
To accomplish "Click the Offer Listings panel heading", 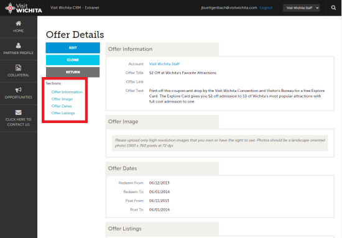I will (x=124, y=229).
